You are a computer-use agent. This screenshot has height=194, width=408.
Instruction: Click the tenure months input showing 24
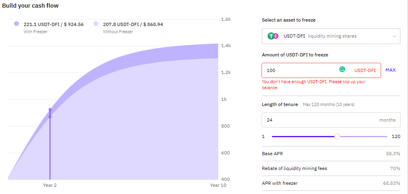point(331,120)
